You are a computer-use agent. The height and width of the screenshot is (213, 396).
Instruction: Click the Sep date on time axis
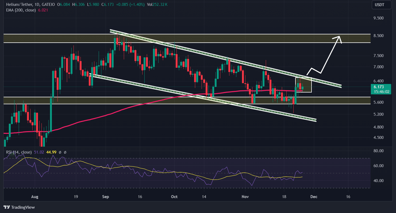click(106, 197)
